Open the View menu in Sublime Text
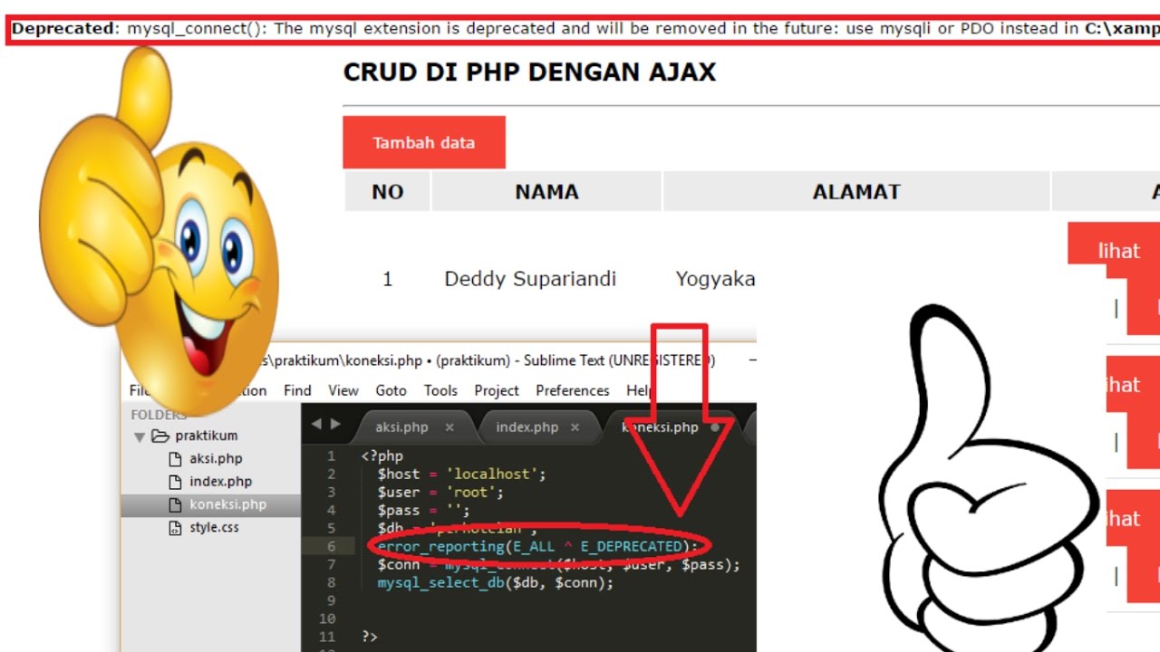Image resolution: width=1160 pixels, height=652 pixels. point(343,390)
